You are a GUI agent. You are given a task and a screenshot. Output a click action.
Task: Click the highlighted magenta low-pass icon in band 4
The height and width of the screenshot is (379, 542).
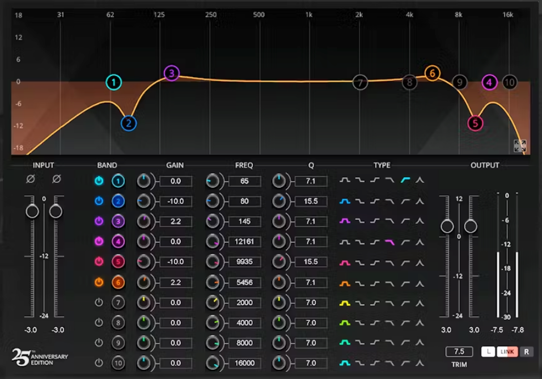(390, 242)
